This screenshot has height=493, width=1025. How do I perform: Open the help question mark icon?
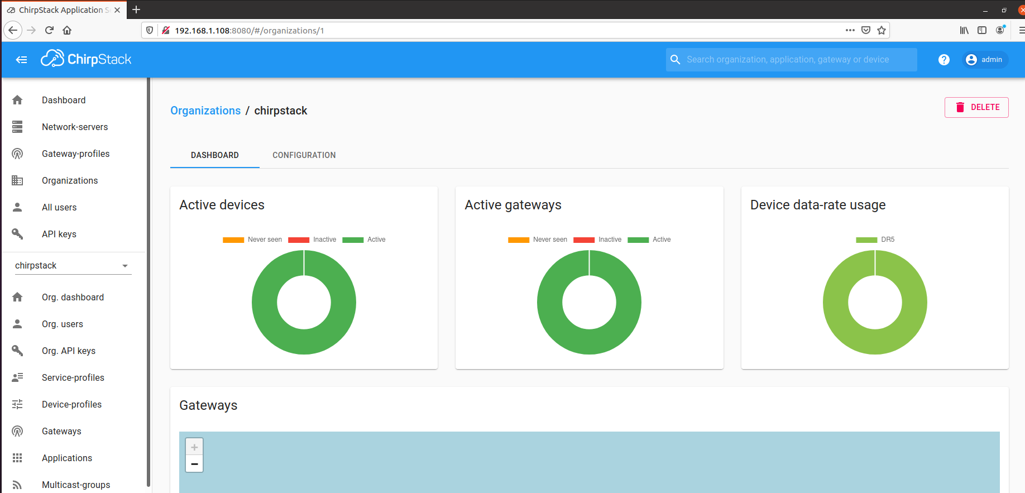(x=943, y=60)
